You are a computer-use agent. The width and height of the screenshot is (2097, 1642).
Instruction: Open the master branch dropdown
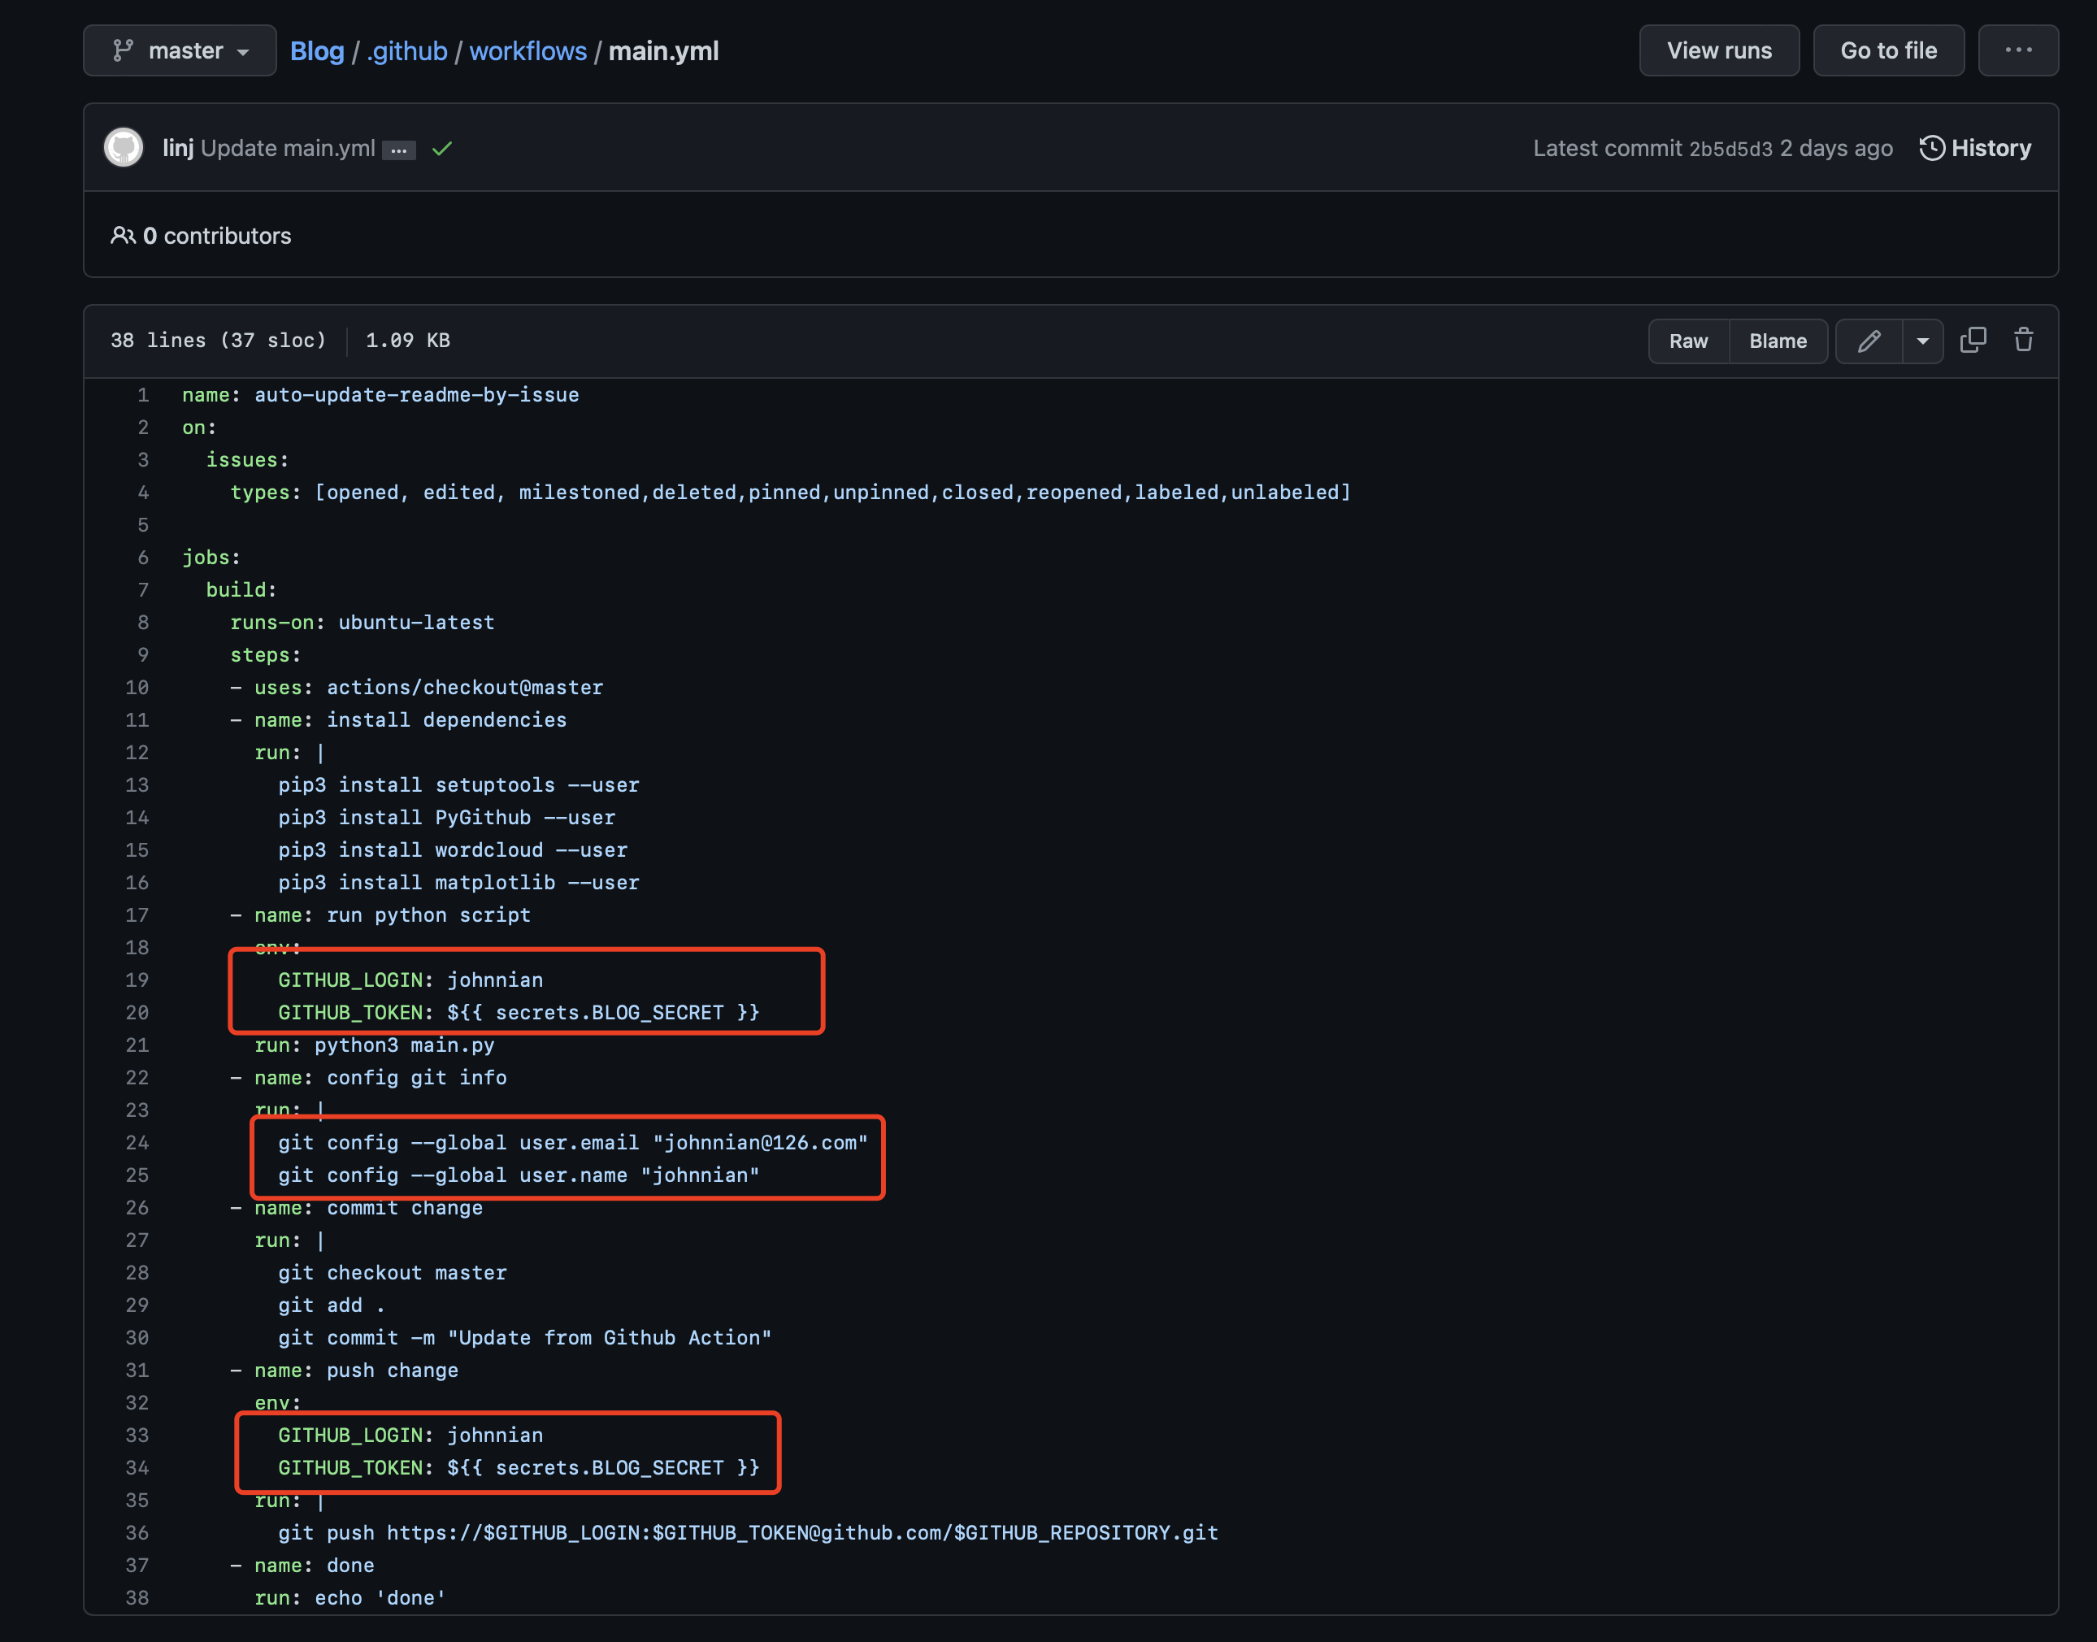179,50
